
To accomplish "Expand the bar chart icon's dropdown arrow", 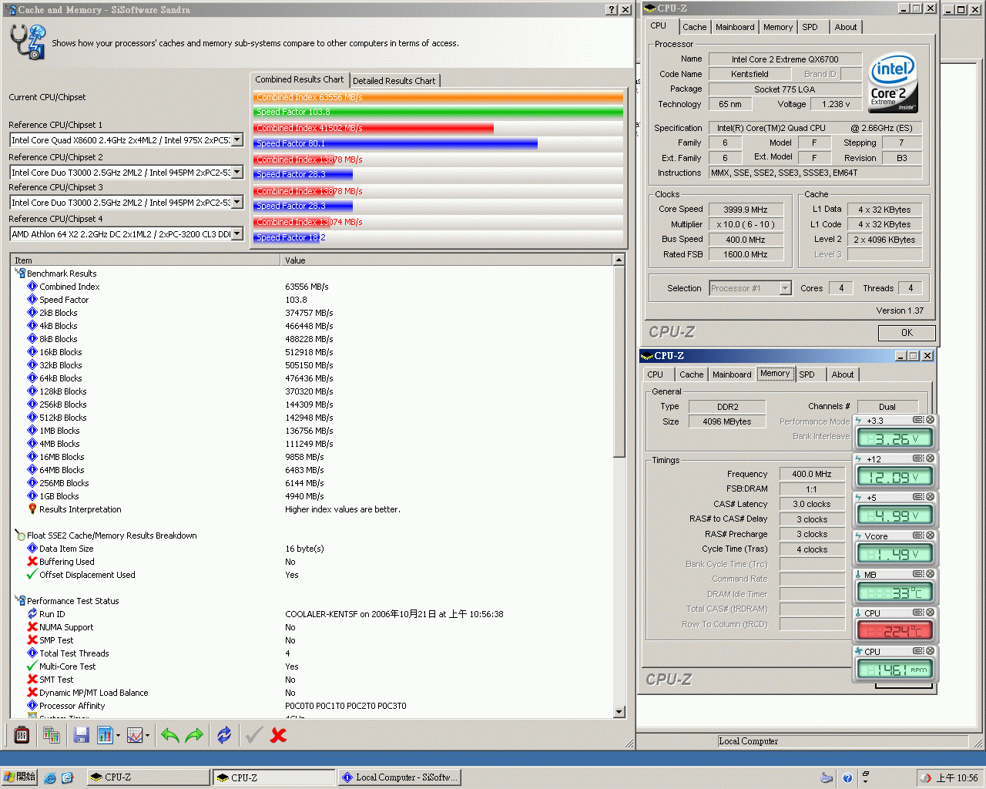I will pos(118,736).
